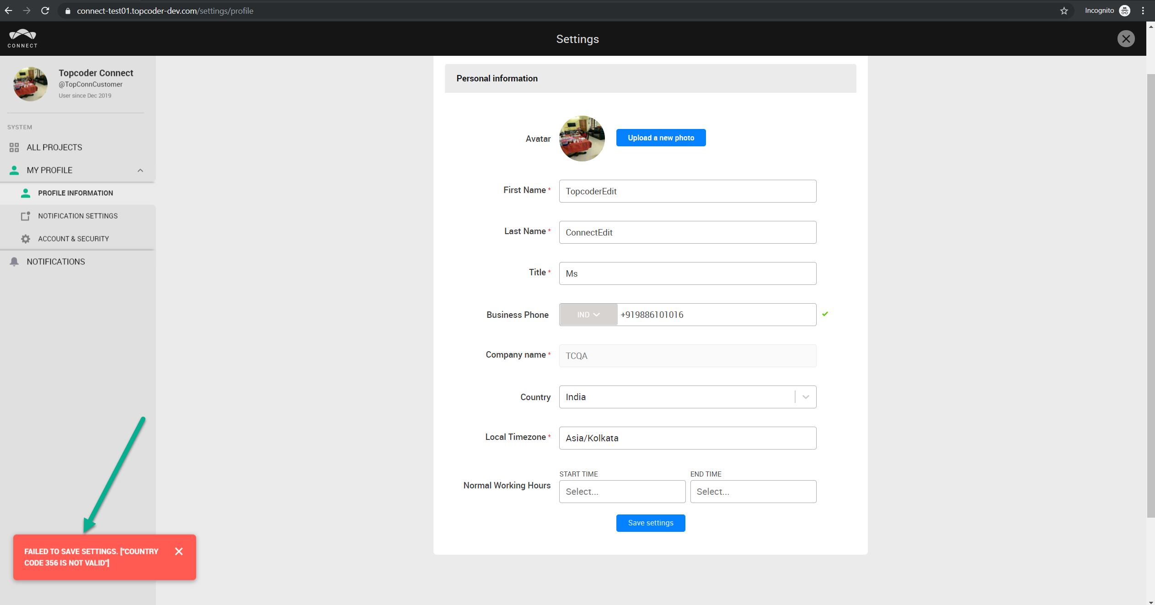Collapse the My Profile section chevron
Image resolution: width=1155 pixels, height=605 pixels.
pos(140,170)
